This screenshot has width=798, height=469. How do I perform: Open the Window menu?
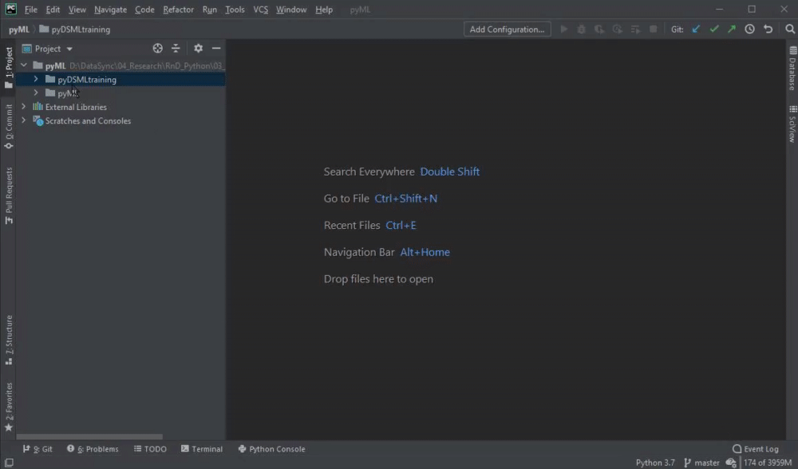[291, 9]
